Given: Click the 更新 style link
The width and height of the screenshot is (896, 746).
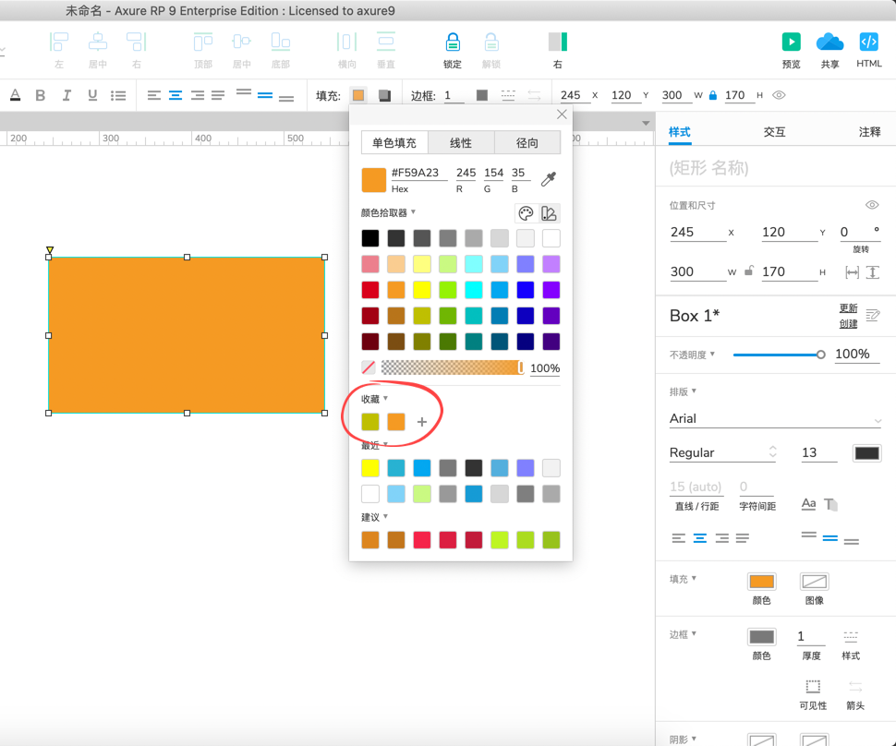Looking at the screenshot, I should coord(848,308).
